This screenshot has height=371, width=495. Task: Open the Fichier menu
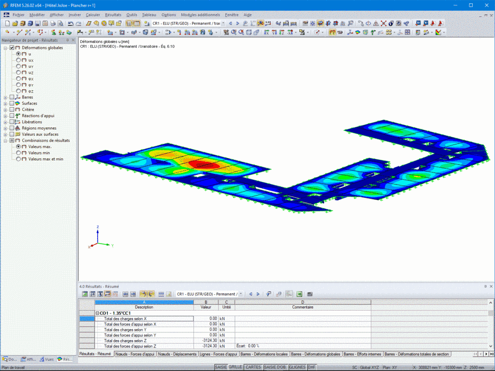pyautogui.click(x=18, y=15)
